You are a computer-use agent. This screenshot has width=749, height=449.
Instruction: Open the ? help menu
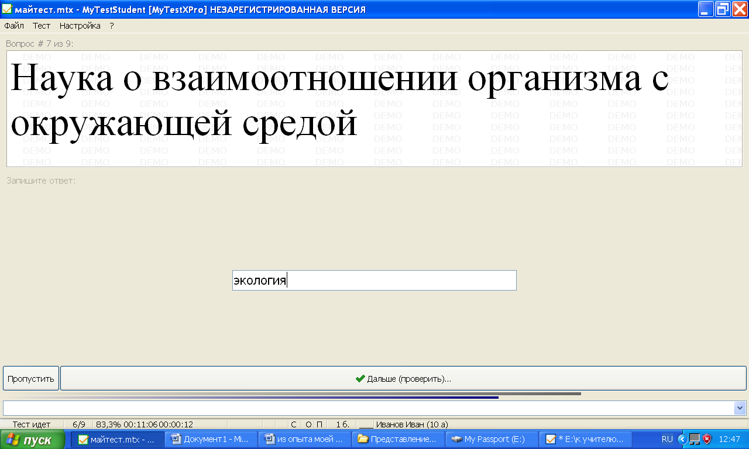(112, 26)
